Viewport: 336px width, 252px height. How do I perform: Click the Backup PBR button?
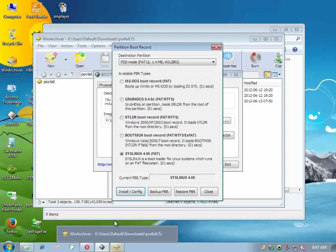click(x=159, y=192)
